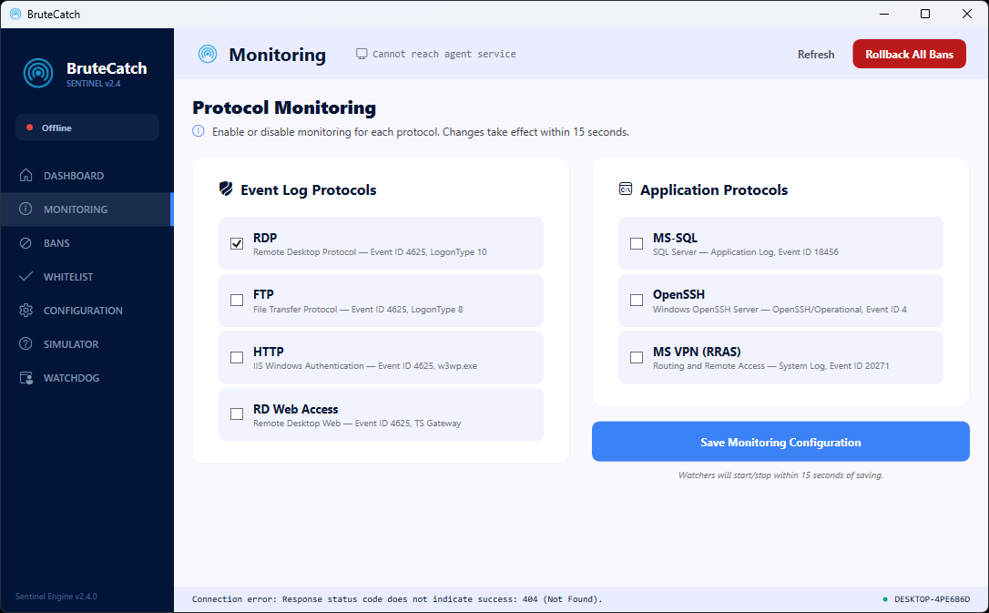Uncheck the RDP protocol checkbox

click(x=237, y=243)
